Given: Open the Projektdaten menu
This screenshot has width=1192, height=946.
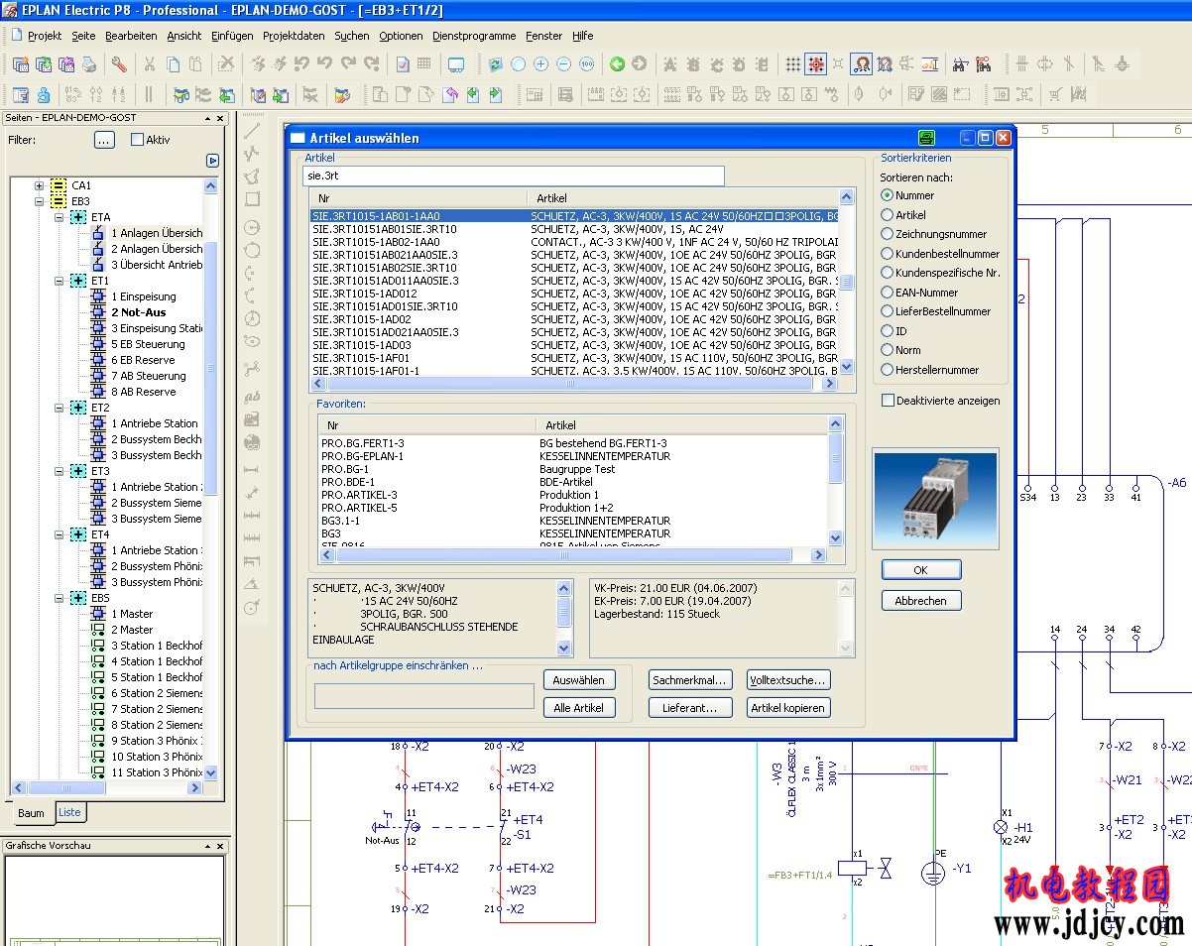Looking at the screenshot, I should tap(294, 36).
